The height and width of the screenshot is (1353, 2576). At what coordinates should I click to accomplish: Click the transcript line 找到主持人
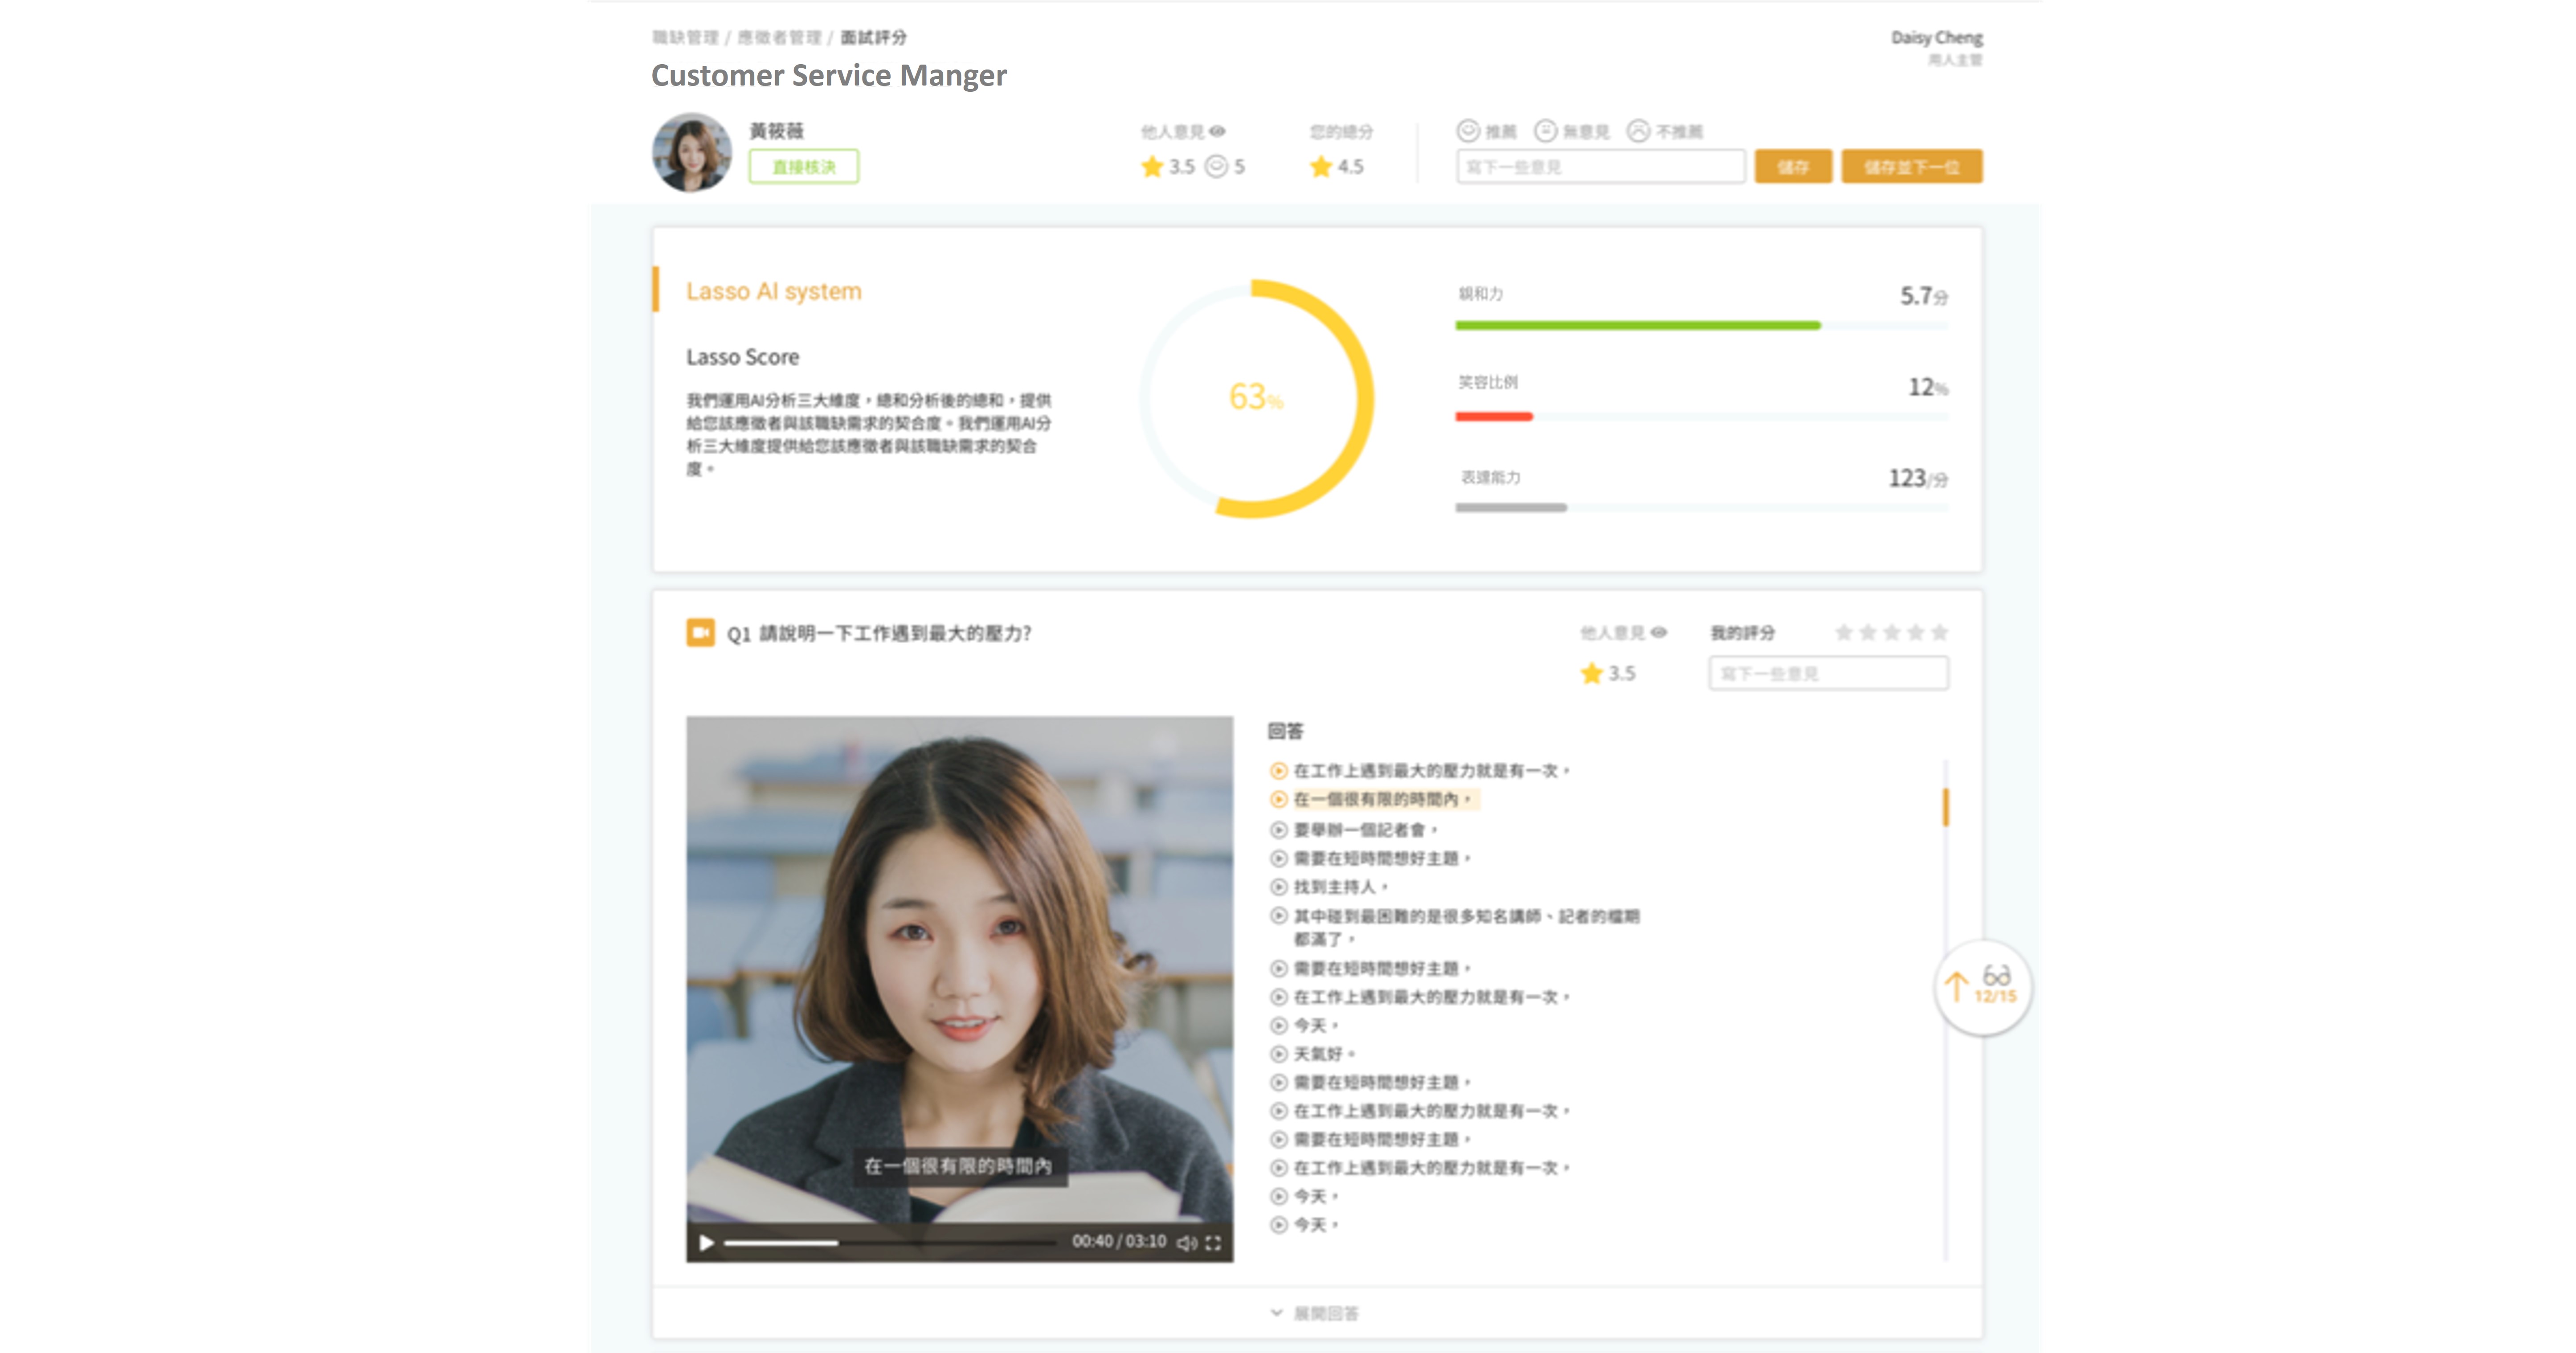pyautogui.click(x=1340, y=886)
